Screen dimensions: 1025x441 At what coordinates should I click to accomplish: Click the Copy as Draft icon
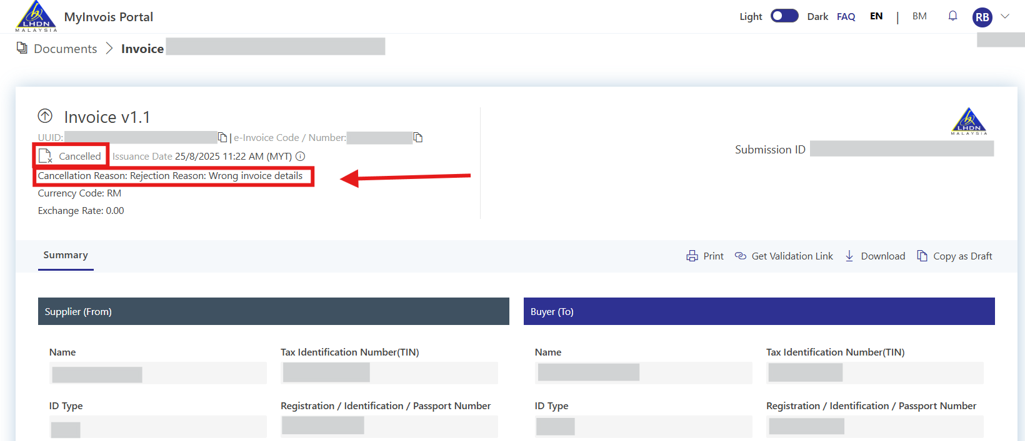[922, 256]
